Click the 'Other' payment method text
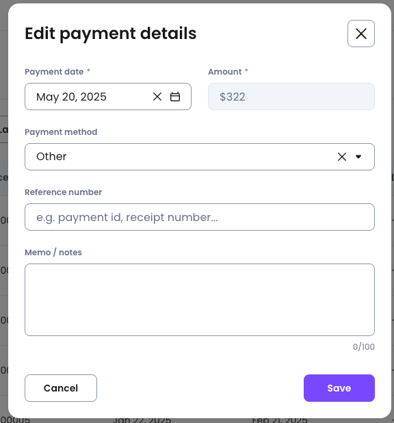Viewport: 394px width, 423px height. coord(51,157)
